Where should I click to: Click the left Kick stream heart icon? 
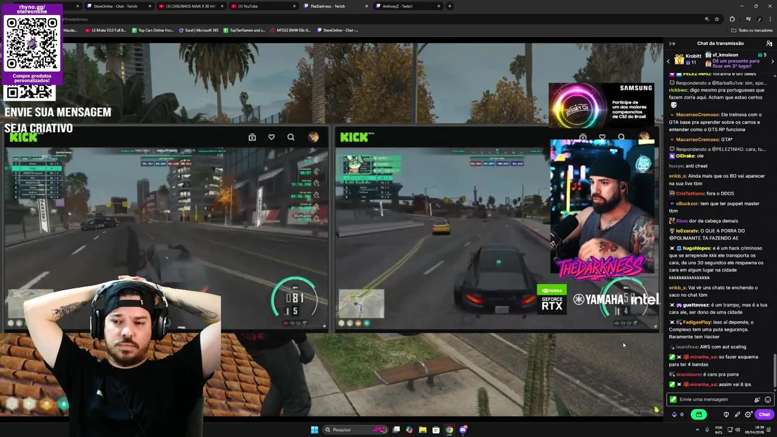(x=271, y=137)
